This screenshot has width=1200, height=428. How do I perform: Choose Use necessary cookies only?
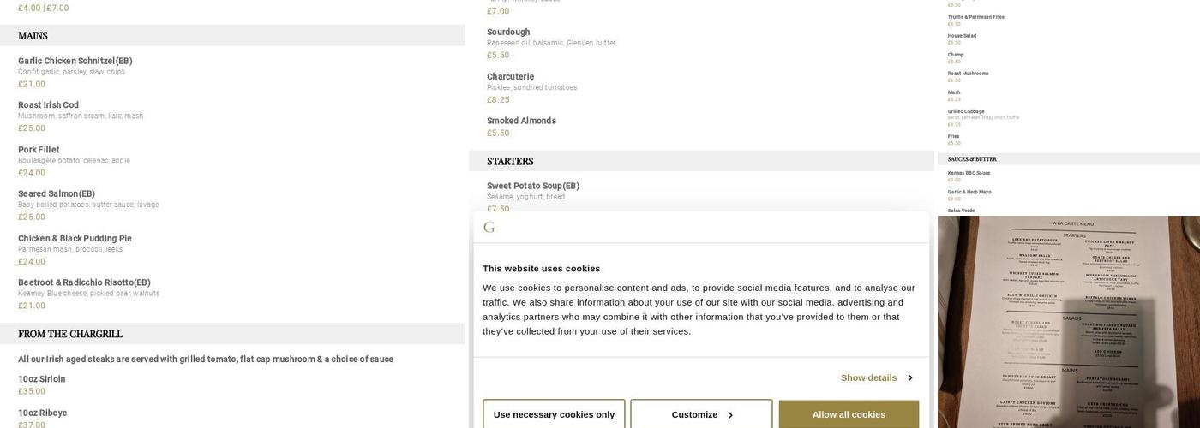point(554,414)
